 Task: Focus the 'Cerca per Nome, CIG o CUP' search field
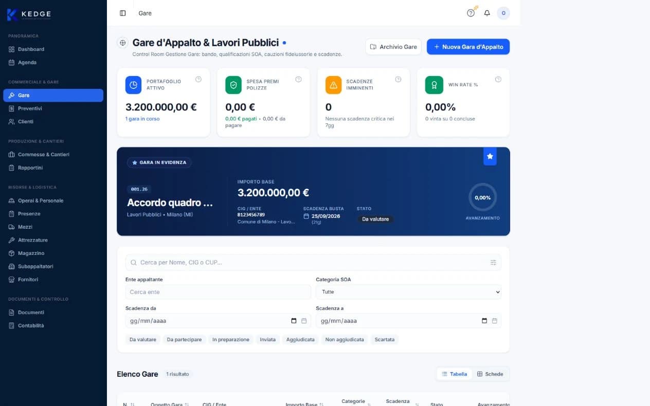pos(313,263)
